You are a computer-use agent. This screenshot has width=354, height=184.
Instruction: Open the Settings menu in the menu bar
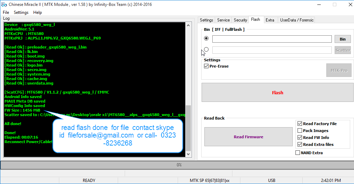pyautogui.click(x=21, y=12)
